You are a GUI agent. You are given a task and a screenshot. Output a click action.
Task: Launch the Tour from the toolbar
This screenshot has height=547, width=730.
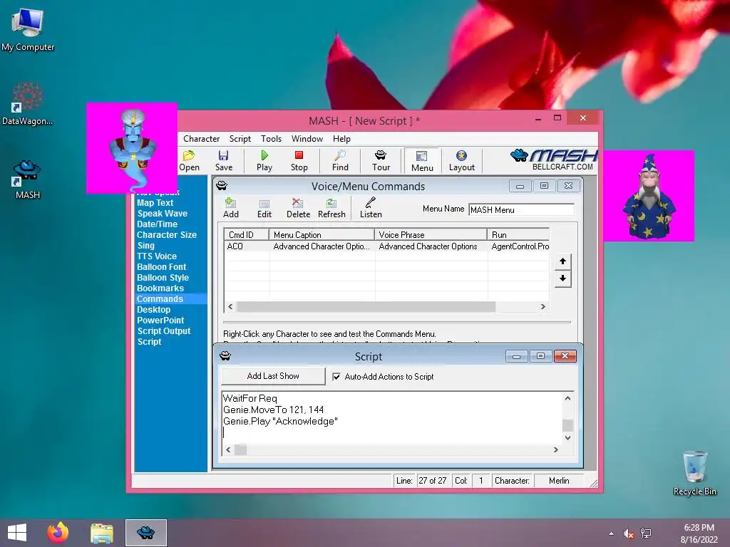[x=381, y=160]
